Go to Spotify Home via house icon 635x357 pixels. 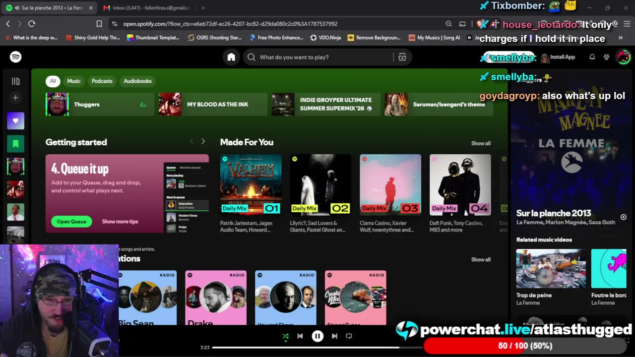[231, 57]
